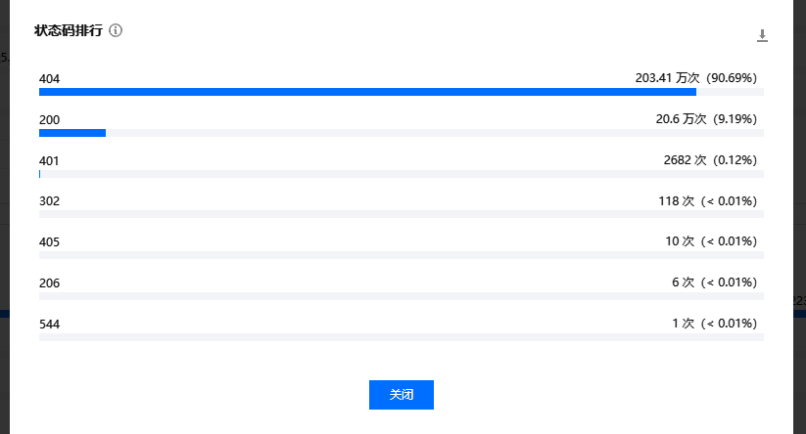Click the 2682 次 (0.12%) value

tap(710, 160)
